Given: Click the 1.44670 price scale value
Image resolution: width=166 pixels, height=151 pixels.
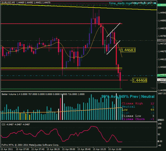Looking at the screenshot, I should coord(162,51).
